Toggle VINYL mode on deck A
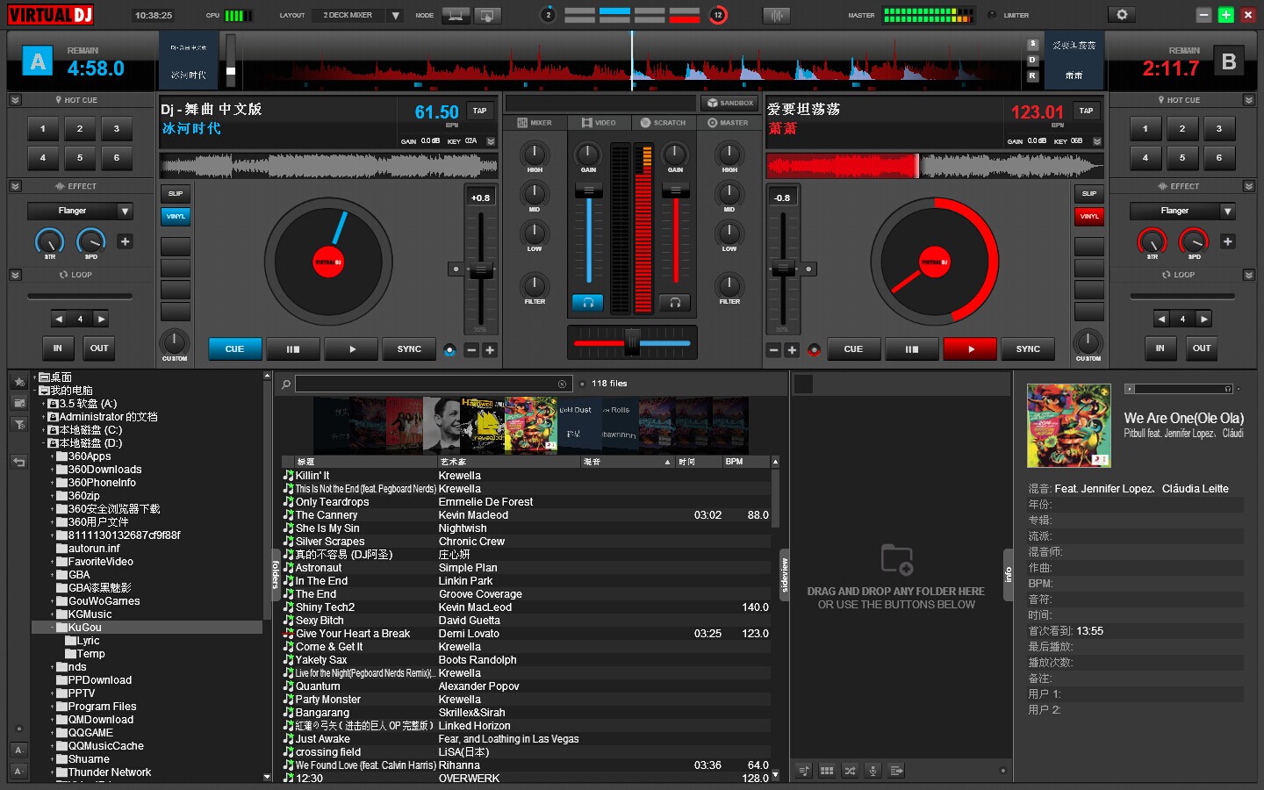Screen dimensions: 1264x790 [x=176, y=216]
